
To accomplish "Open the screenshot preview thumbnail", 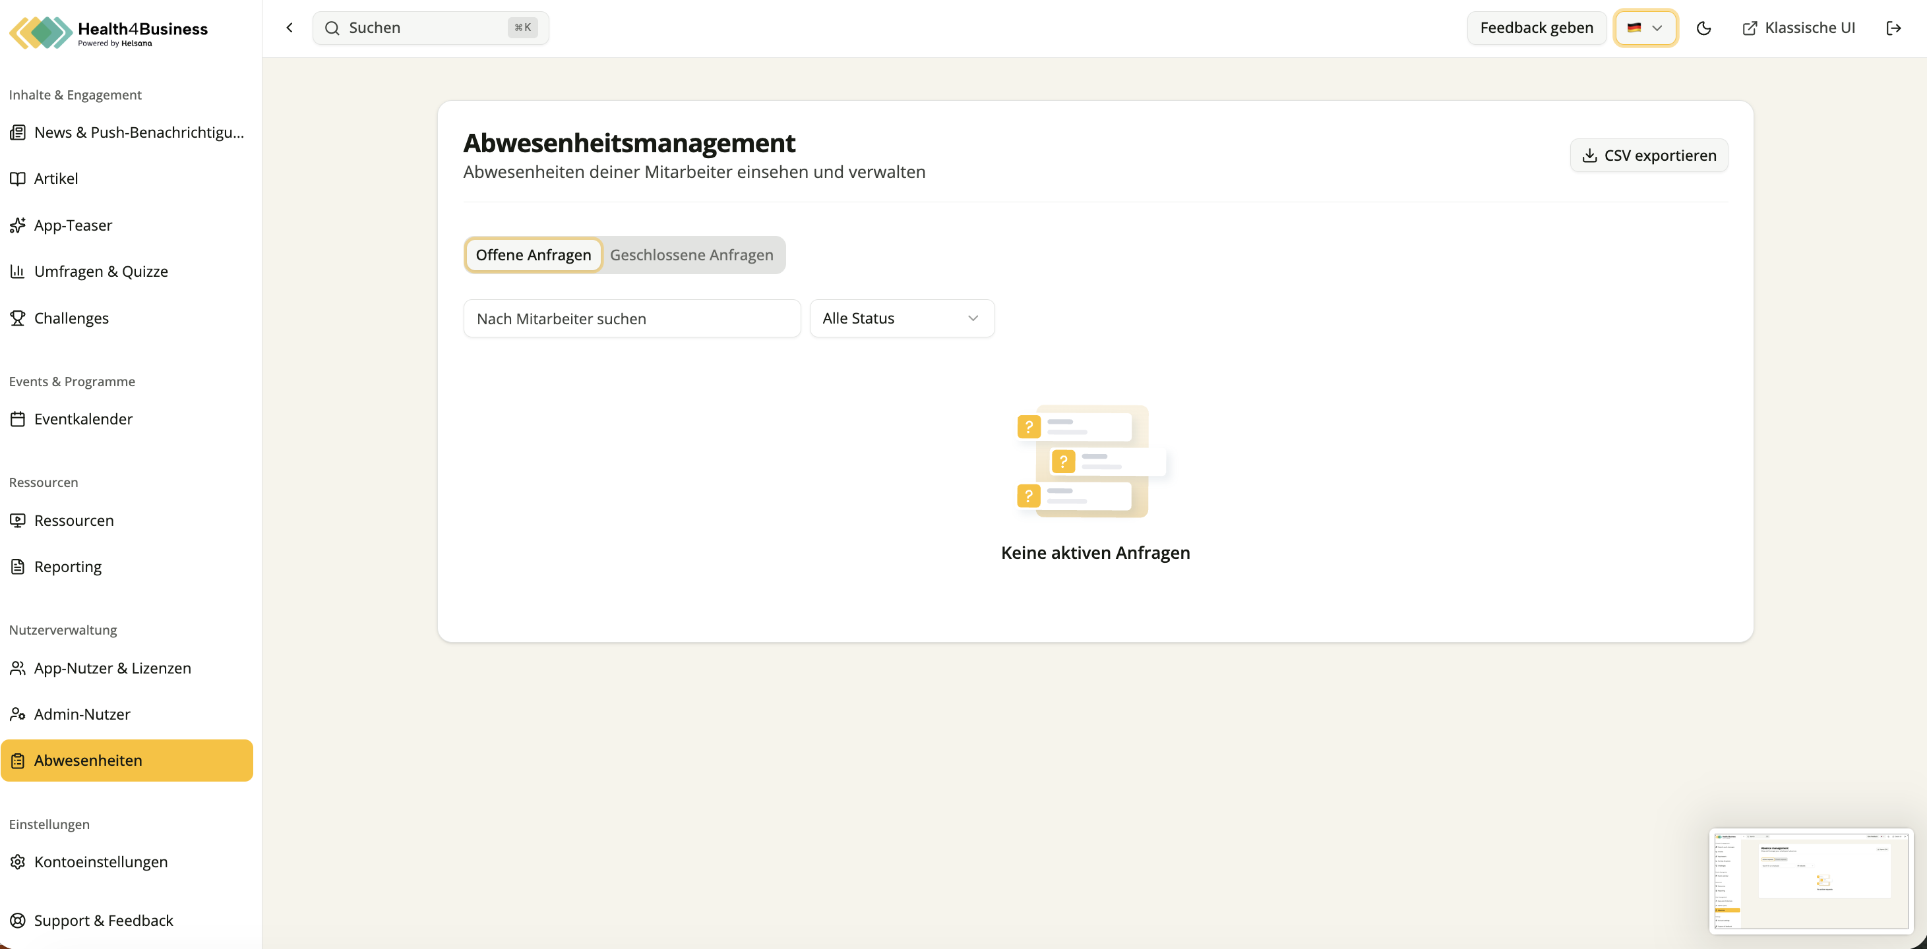I will coord(1810,881).
